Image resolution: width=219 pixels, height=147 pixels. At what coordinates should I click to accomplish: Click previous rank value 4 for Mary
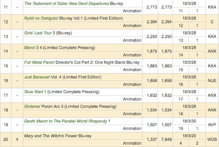(x=17, y=139)
